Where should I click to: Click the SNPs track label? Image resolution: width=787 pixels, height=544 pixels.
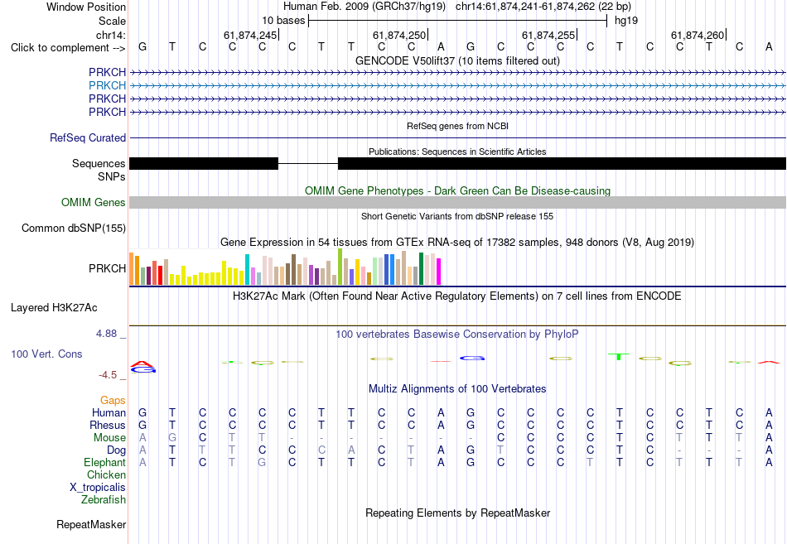[112, 176]
